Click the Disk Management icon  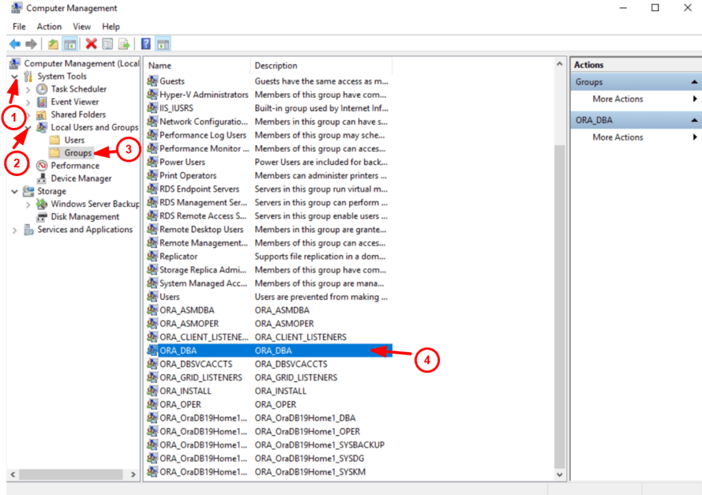[42, 217]
